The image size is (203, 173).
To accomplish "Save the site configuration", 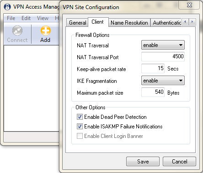I will pyautogui.click(x=143, y=162).
